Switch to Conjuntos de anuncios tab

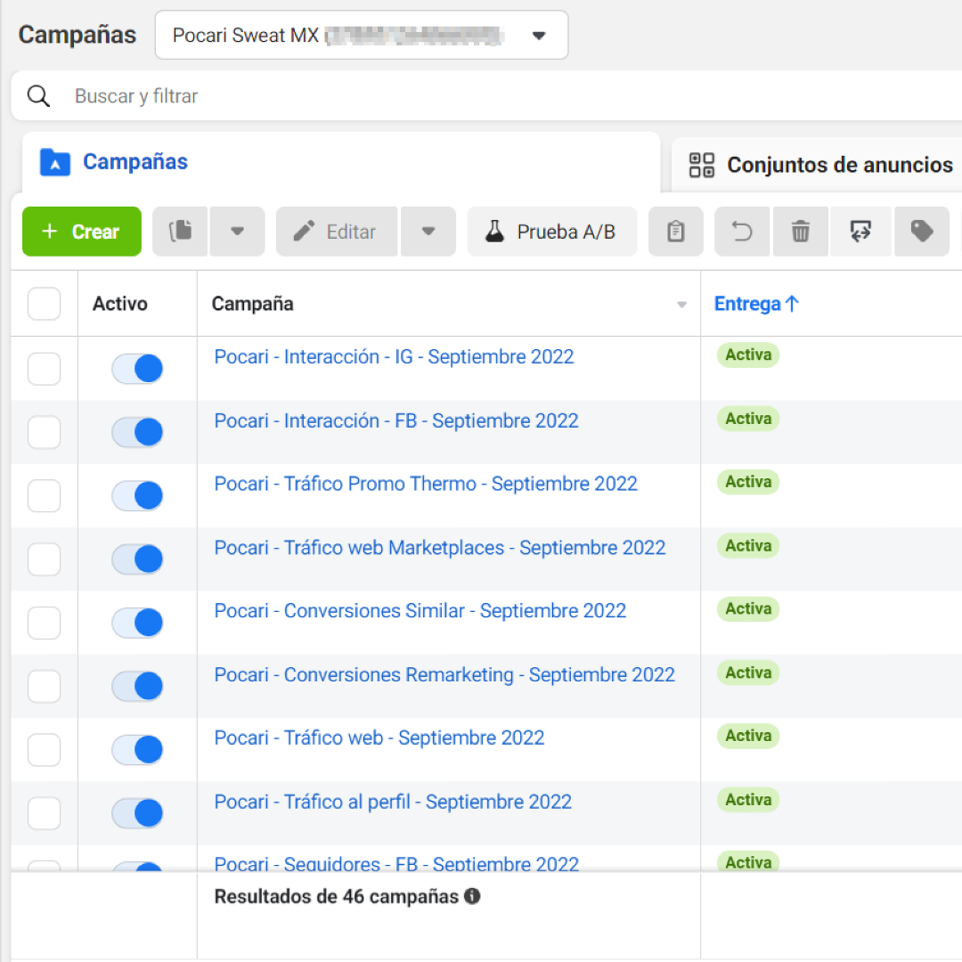pos(819,165)
